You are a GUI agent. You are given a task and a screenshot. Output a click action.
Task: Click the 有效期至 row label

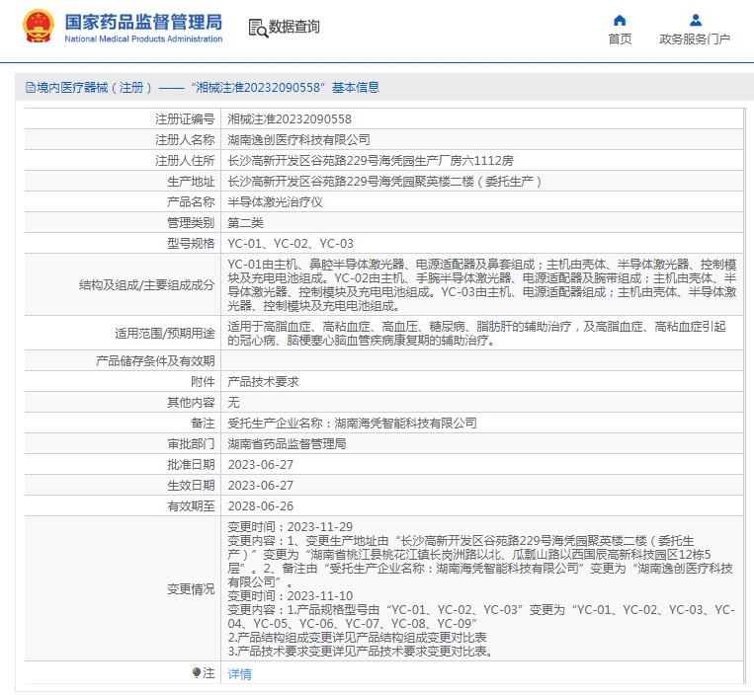pyautogui.click(x=191, y=506)
